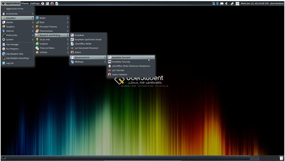Select Research and Writing submenu

(52, 35)
